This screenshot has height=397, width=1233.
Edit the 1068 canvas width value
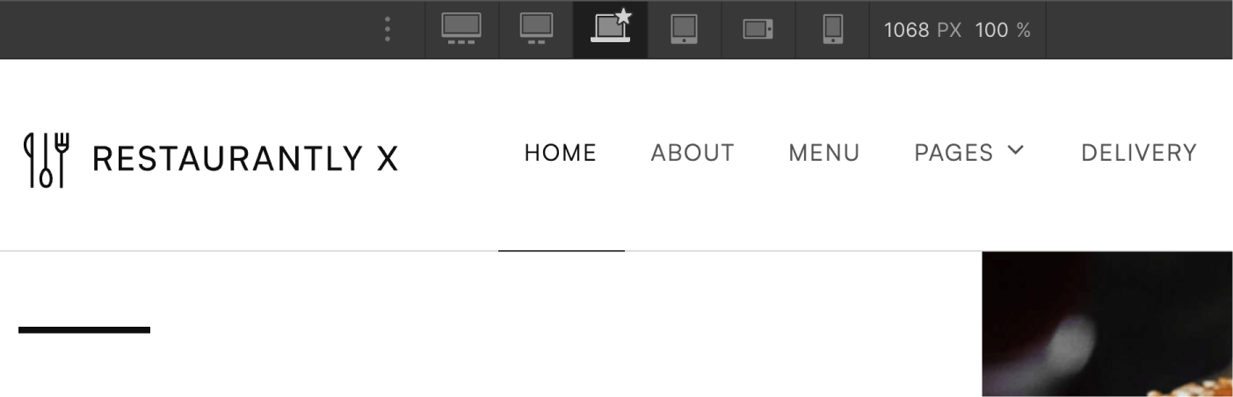coord(906,30)
